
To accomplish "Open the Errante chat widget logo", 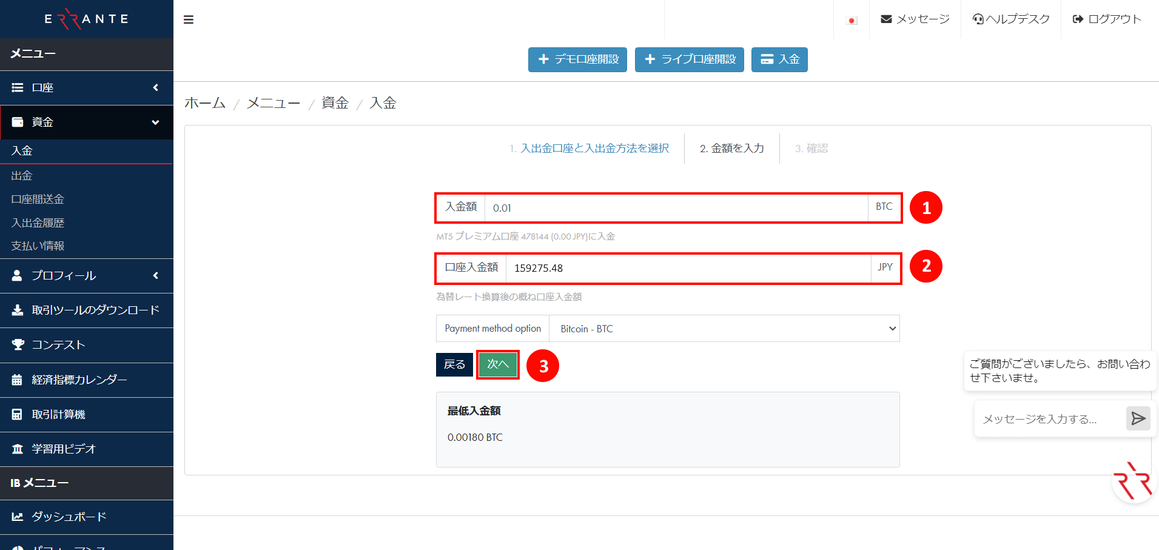I will 1133,481.
